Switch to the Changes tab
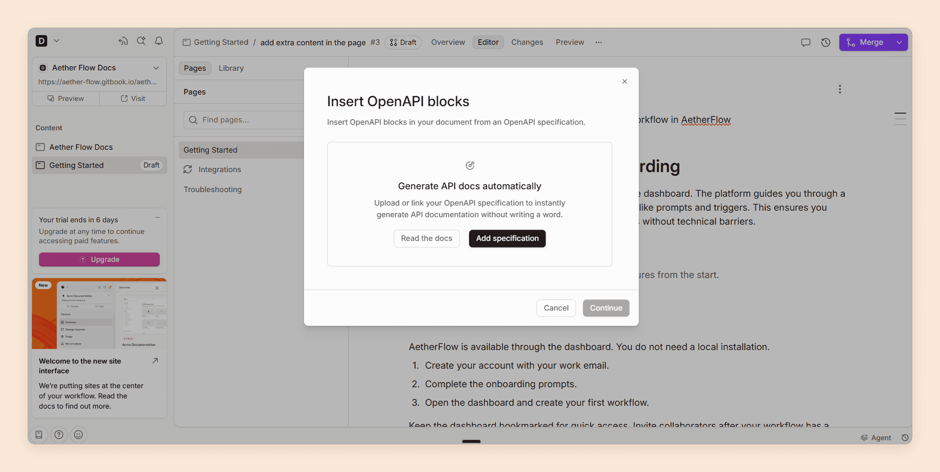940x472 pixels. [x=527, y=42]
